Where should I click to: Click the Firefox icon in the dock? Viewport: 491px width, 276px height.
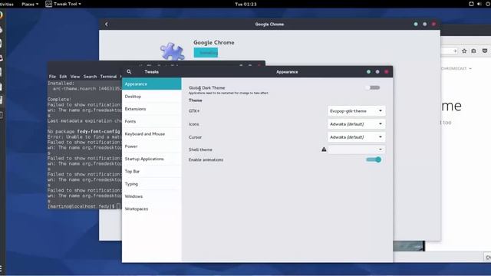[1, 15]
